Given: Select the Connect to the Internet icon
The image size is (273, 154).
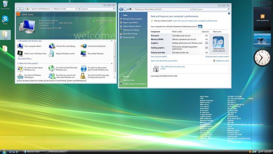Looking at the screenshot, I should (84, 46).
